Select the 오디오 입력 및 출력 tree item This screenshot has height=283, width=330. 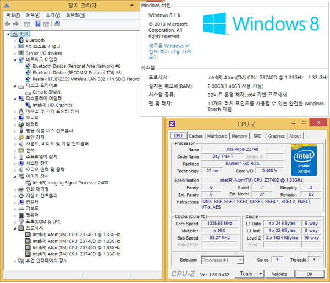(45, 170)
